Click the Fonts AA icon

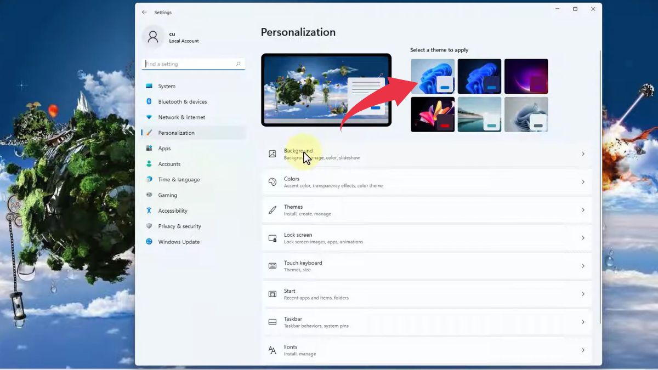(273, 350)
